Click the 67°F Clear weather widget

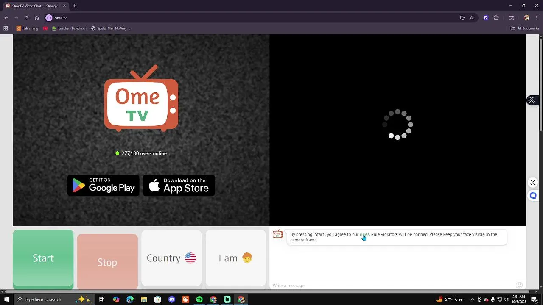click(x=450, y=299)
